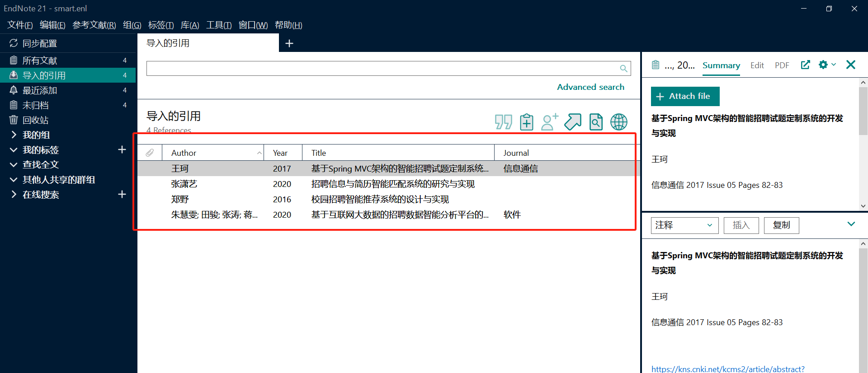The image size is (868, 373).
Task: Click the search magnifier icon
Action: [x=623, y=69]
